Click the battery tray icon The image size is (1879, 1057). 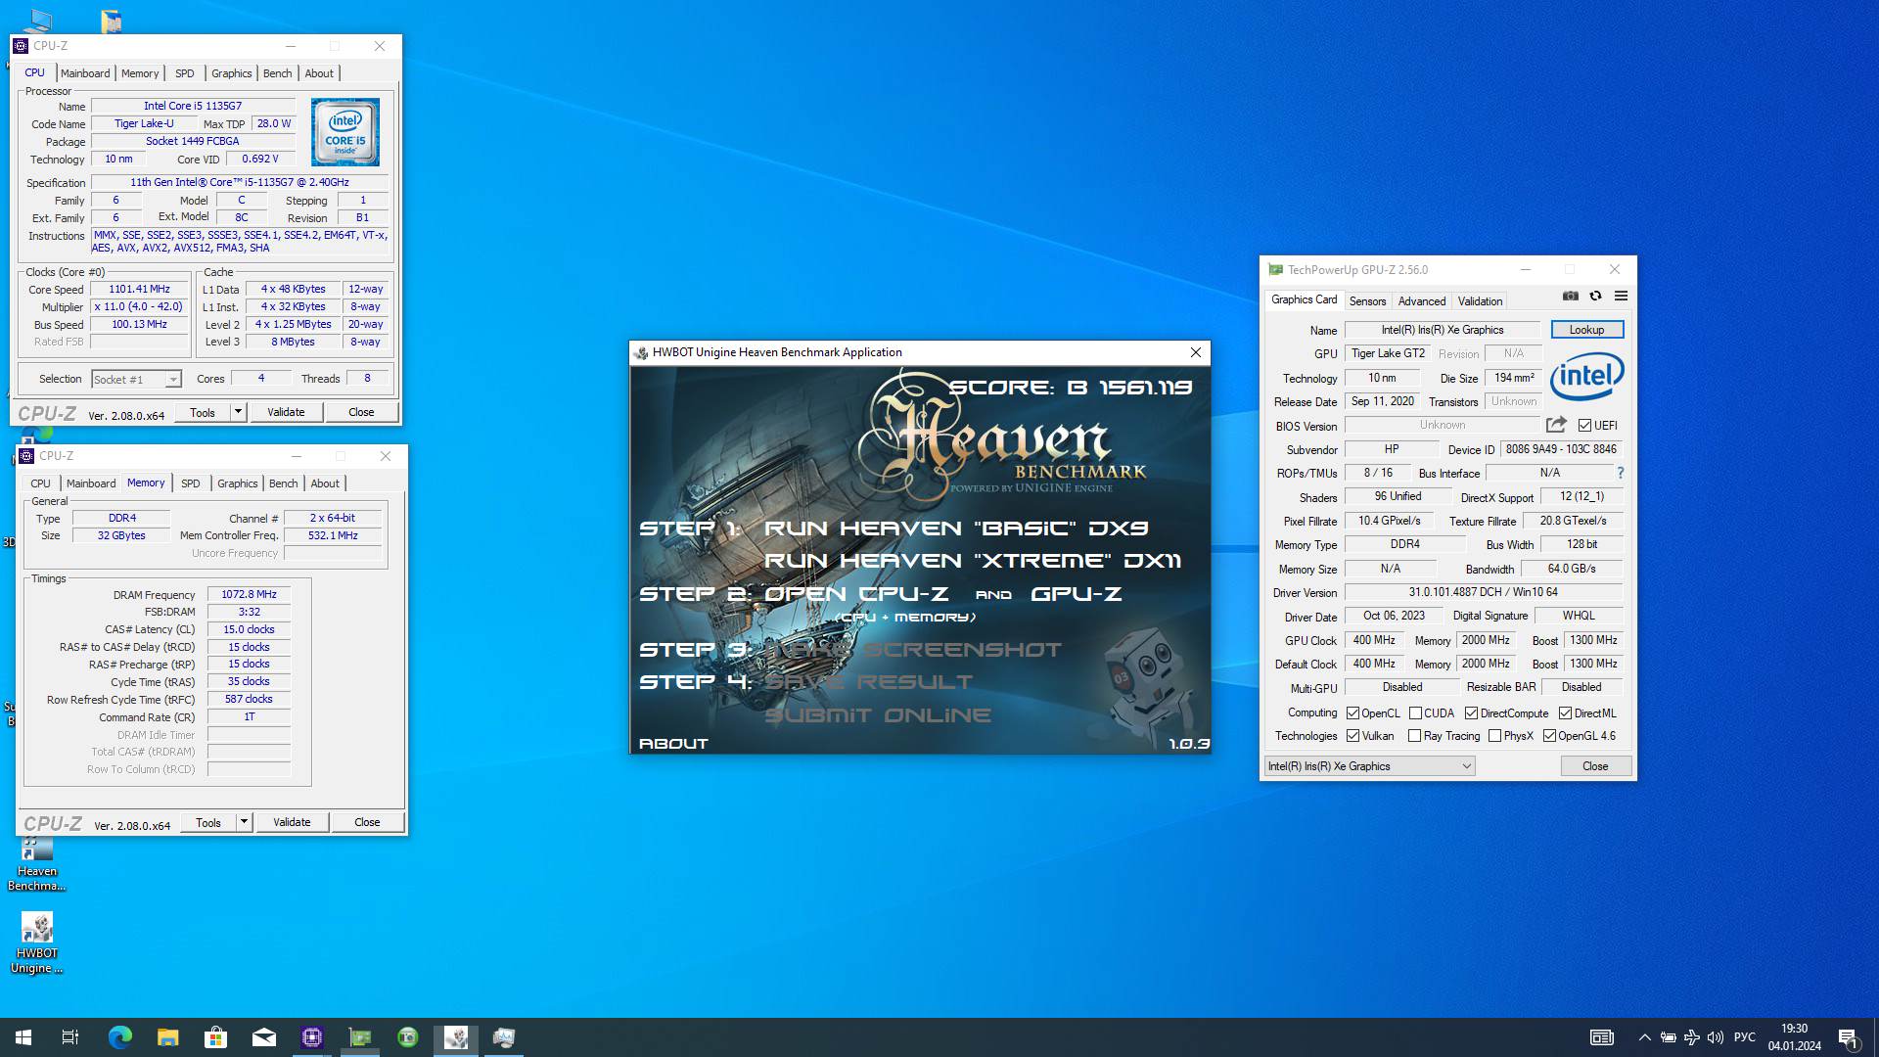pyautogui.click(x=1668, y=1037)
